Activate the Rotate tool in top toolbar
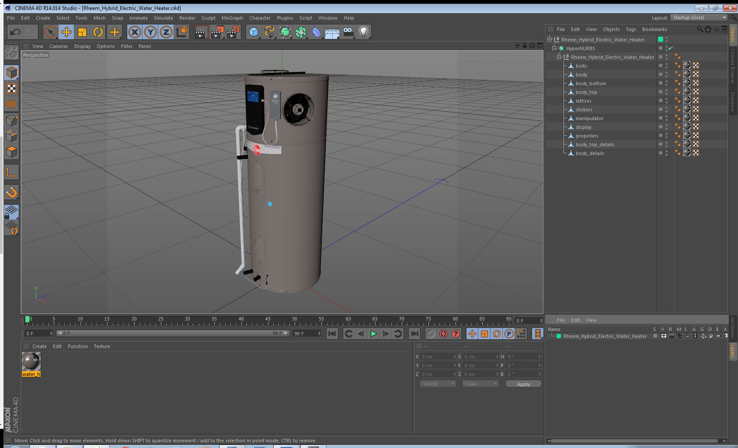Viewport: 738px width, 448px height. 98,32
